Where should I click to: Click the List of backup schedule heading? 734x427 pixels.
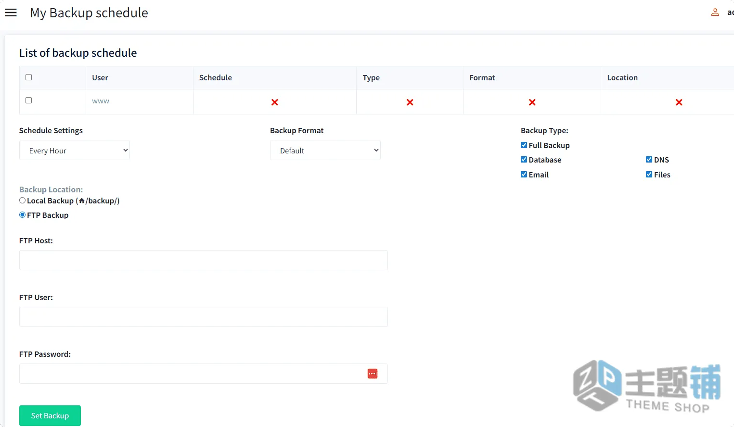[78, 53]
